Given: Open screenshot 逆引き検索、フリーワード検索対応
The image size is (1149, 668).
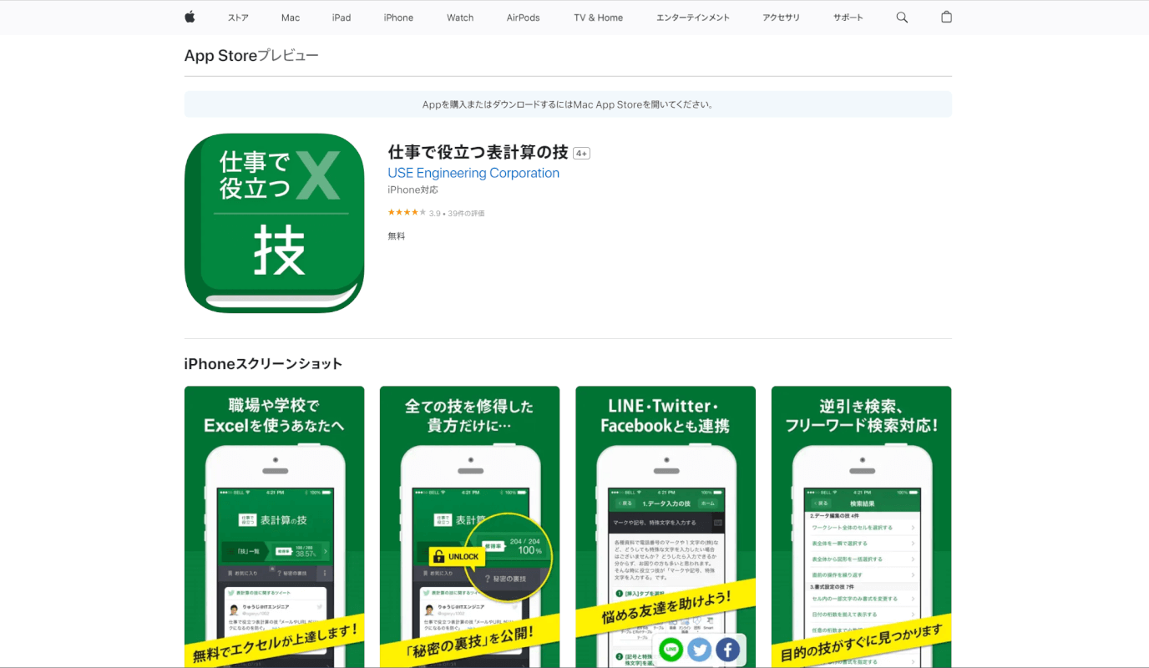Looking at the screenshot, I should click(x=861, y=527).
